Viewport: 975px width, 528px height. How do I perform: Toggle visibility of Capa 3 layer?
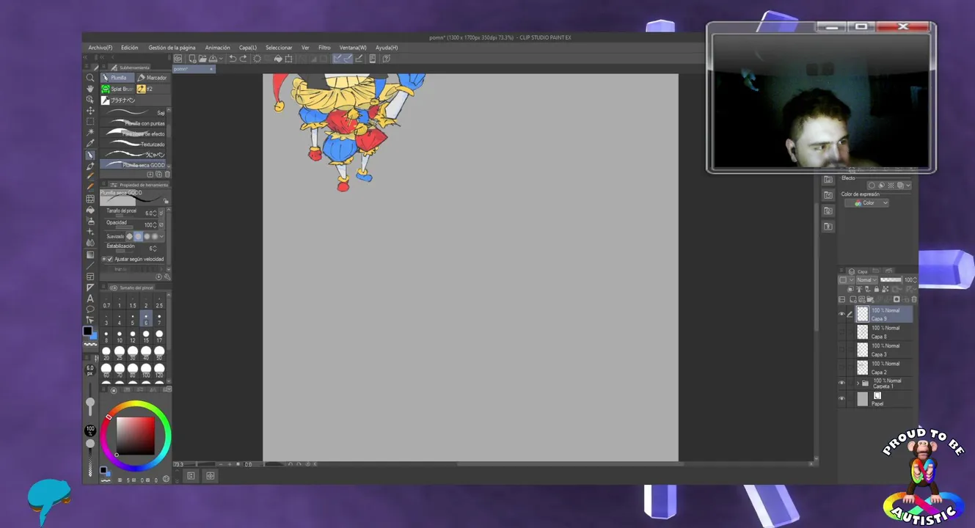pos(841,349)
